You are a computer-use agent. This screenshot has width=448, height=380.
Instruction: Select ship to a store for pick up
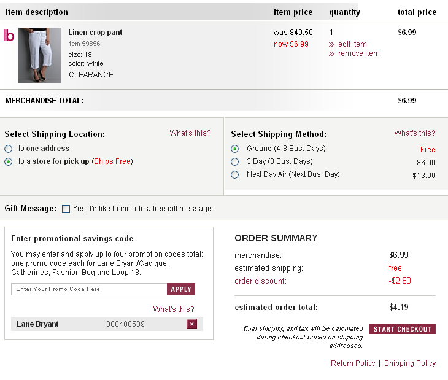click(9, 161)
